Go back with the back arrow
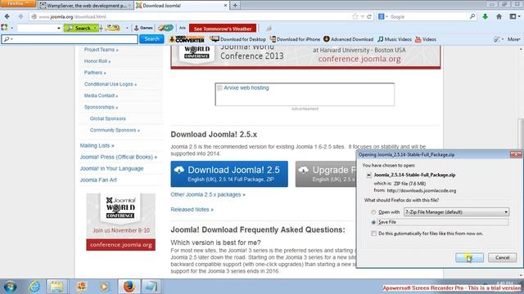Viewport: 524px width, 294px height. [7, 16]
